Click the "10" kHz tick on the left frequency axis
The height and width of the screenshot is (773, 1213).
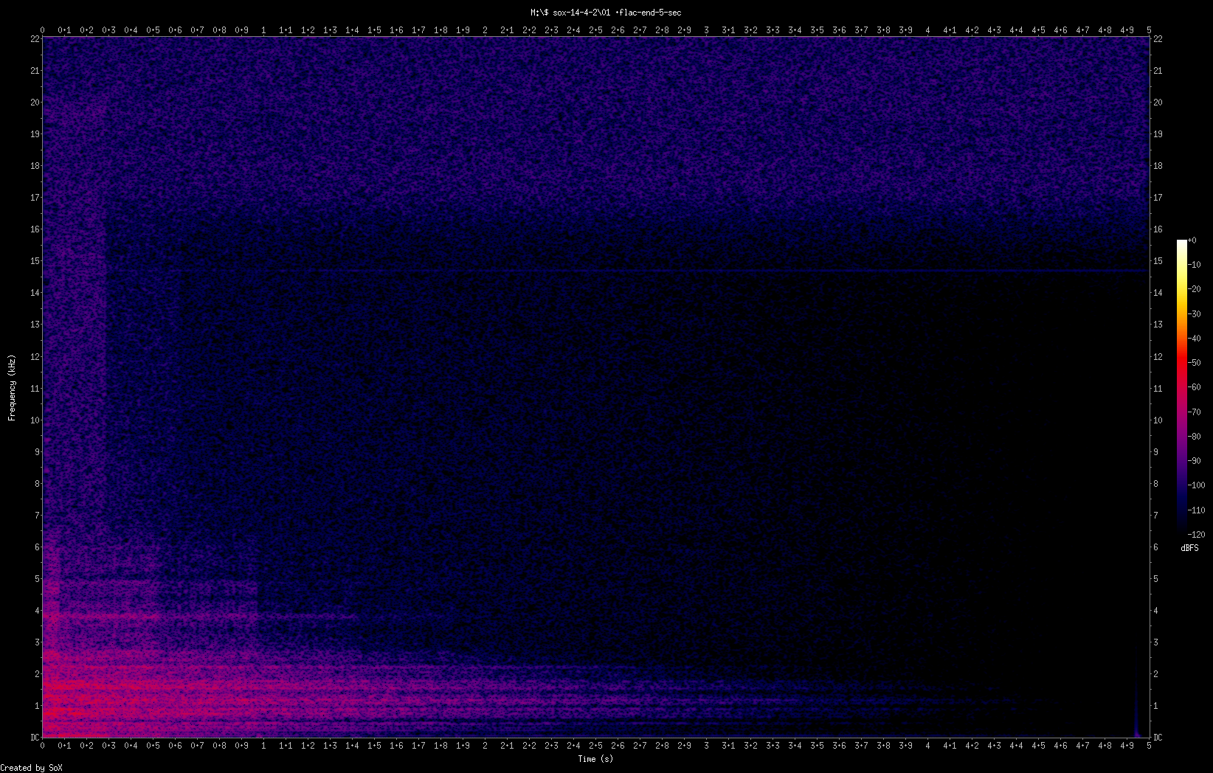point(34,420)
